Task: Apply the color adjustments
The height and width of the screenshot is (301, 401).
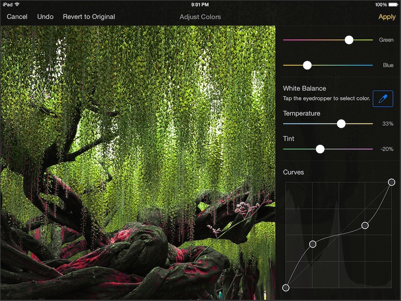Action: (387, 17)
